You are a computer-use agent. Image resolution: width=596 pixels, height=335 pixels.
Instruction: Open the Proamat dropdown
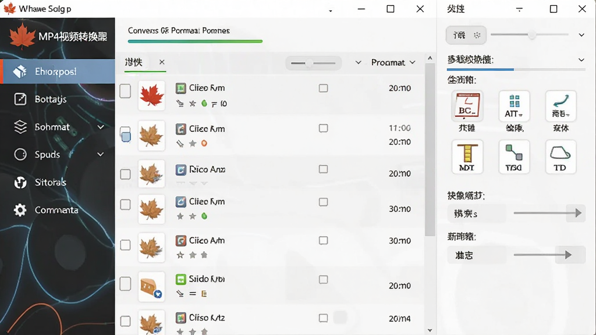[x=393, y=62]
